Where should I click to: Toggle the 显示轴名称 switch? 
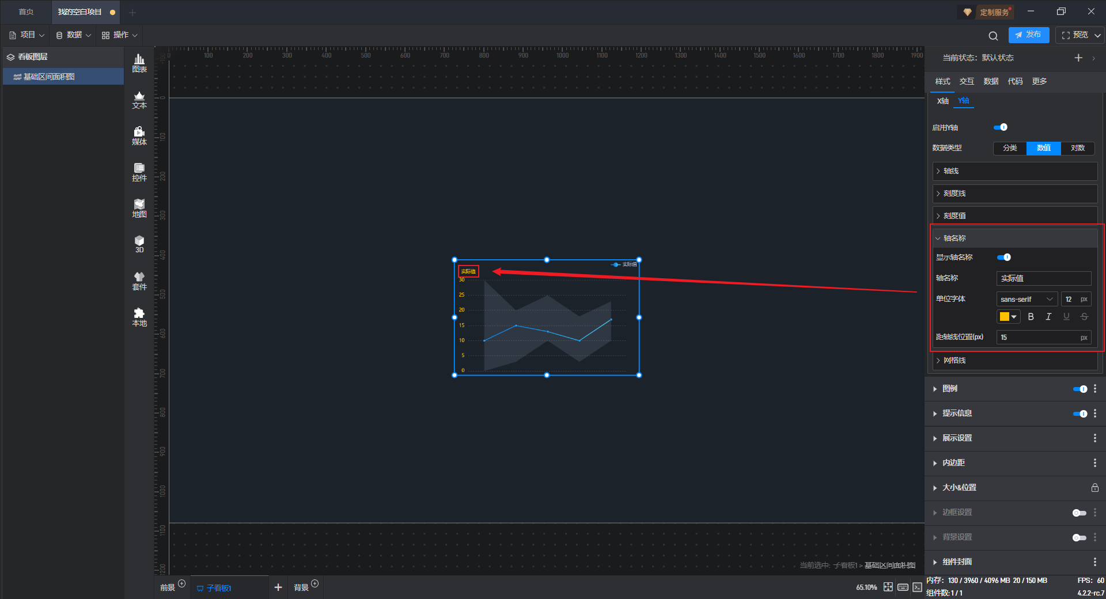(1004, 257)
